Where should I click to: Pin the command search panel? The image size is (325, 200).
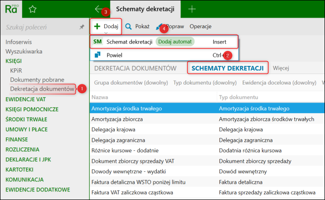pyautogui.click(x=82, y=27)
